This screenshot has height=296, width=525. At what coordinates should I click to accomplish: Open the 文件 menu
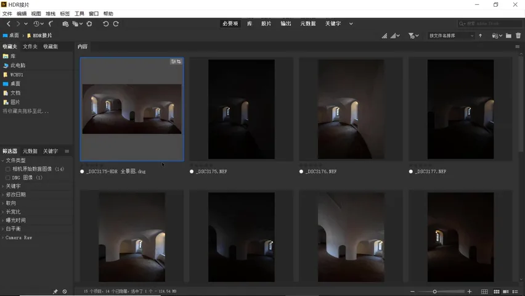[7, 14]
